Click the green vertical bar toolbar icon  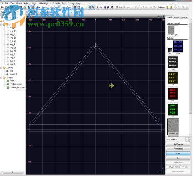point(86,7)
